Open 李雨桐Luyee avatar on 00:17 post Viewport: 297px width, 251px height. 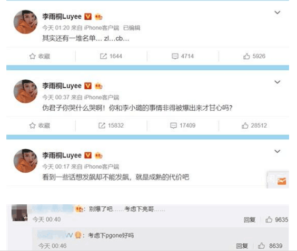pos(26,161)
